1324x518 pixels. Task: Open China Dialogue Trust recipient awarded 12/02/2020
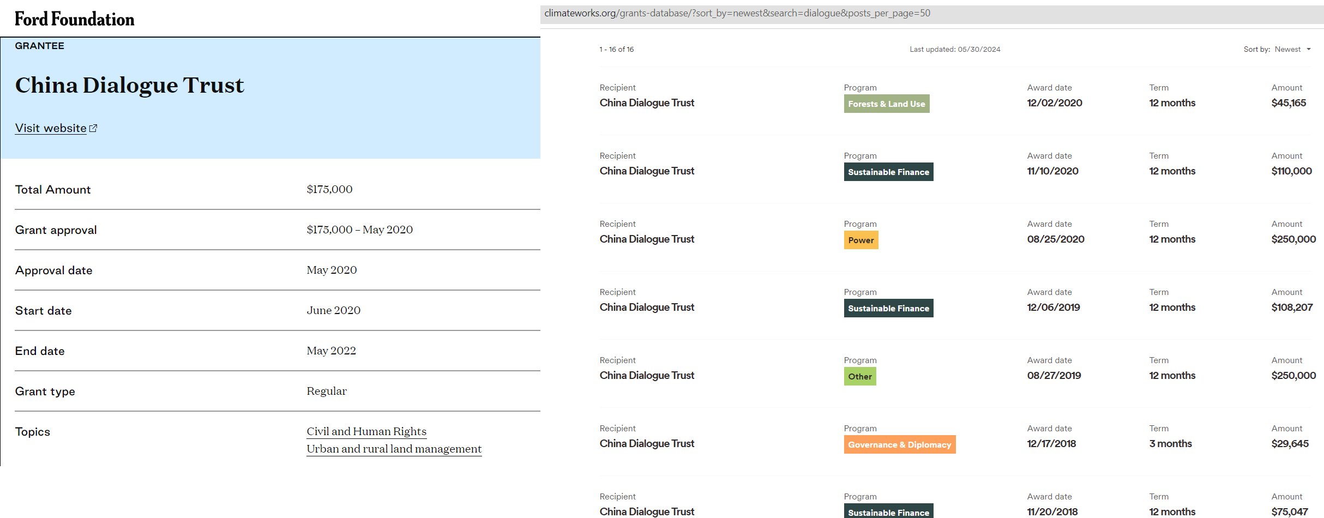(x=647, y=103)
